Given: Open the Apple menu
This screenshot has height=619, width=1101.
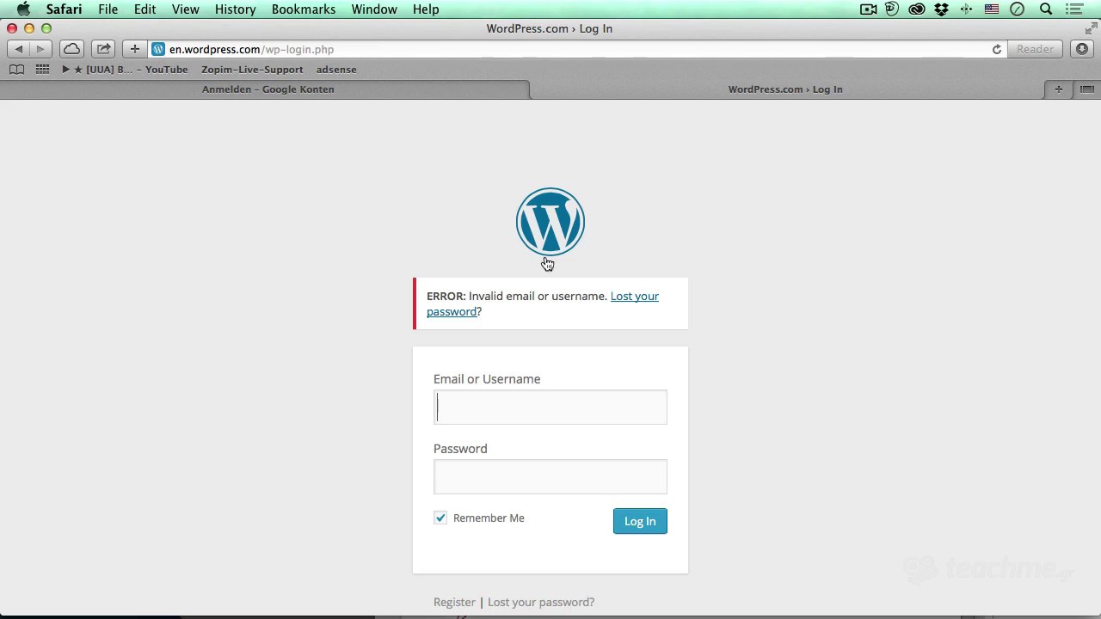Looking at the screenshot, I should tap(23, 9).
